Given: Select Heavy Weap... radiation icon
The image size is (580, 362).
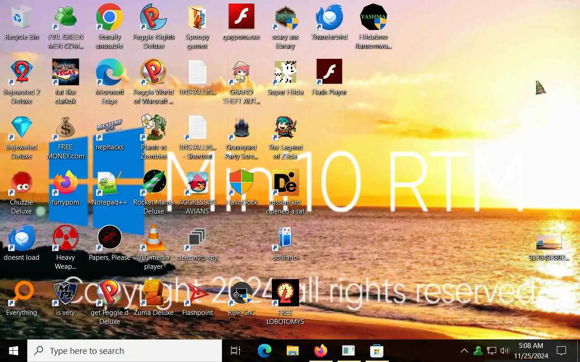Looking at the screenshot, I should (66, 238).
